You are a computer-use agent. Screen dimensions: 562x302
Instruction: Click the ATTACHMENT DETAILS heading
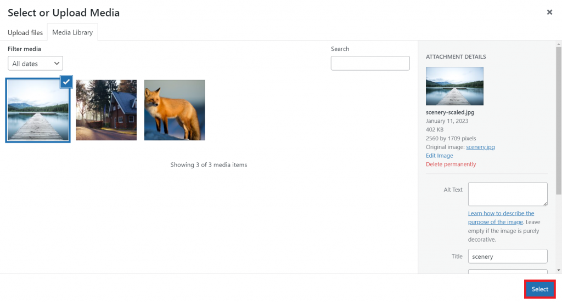(x=456, y=56)
